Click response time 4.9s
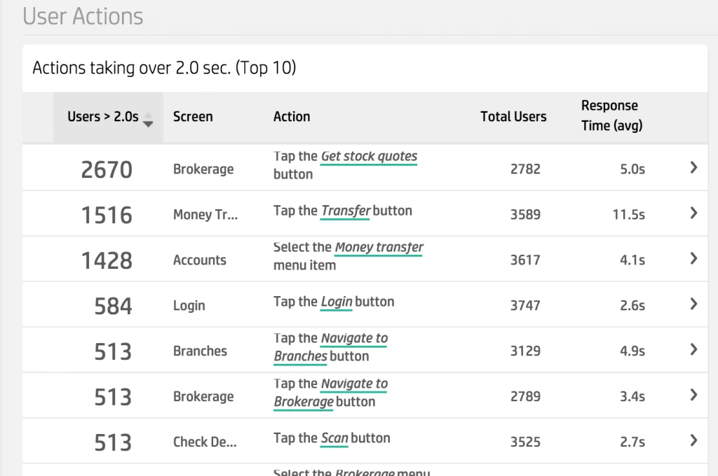Viewport: 718px width, 476px height. 632,351
